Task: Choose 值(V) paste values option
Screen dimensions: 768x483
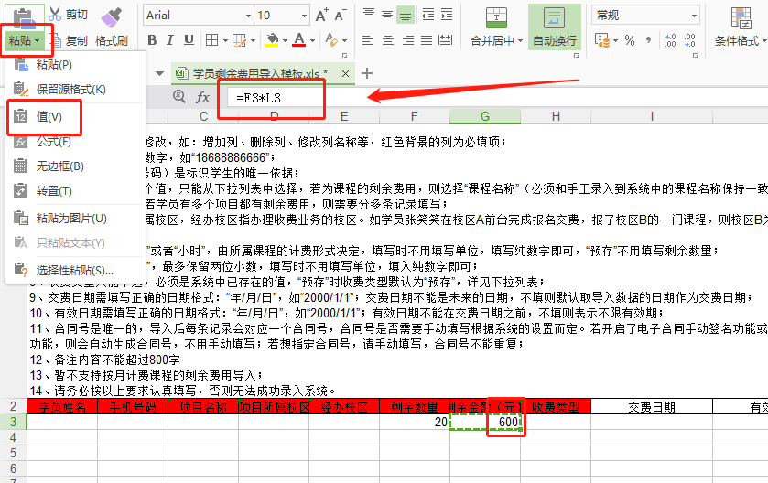Action: (x=75, y=117)
